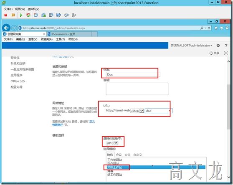Click the address bar search magnifier
Image resolution: width=233 pixels, height=185 pixels.
pos(202,28)
